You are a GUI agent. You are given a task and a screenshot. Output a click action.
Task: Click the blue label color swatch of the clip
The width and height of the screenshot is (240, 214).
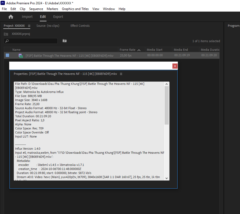point(7,55)
